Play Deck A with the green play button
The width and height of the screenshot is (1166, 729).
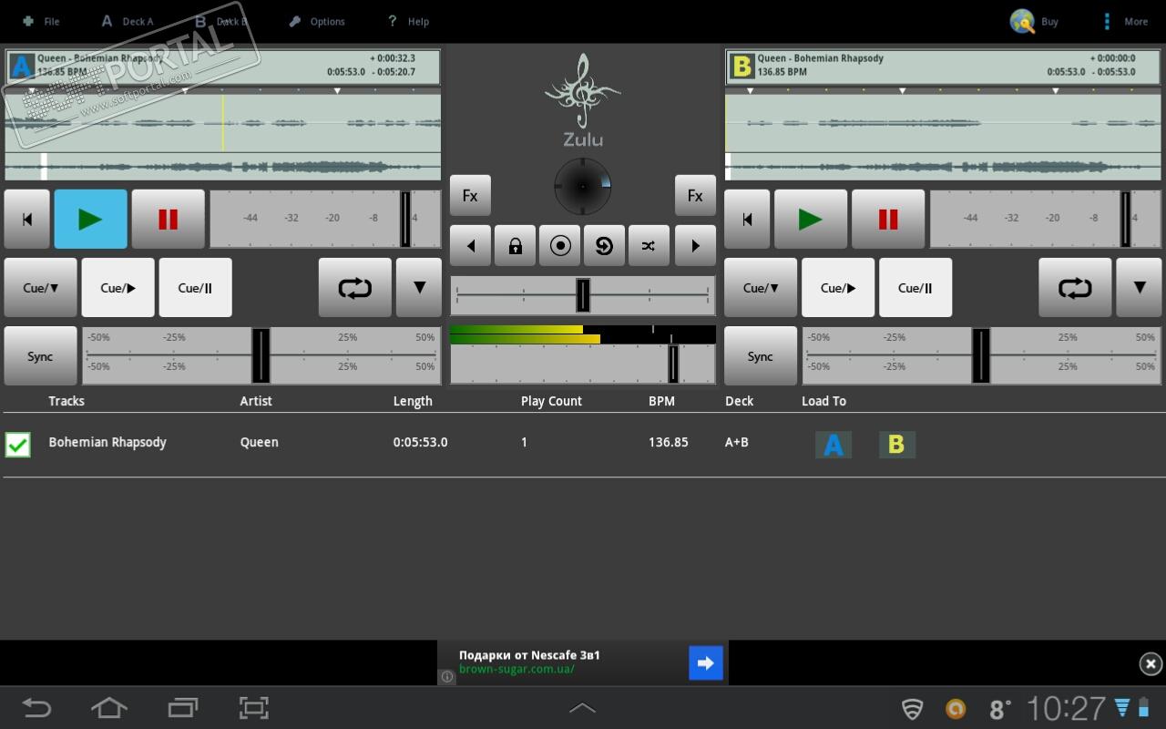tap(90, 220)
